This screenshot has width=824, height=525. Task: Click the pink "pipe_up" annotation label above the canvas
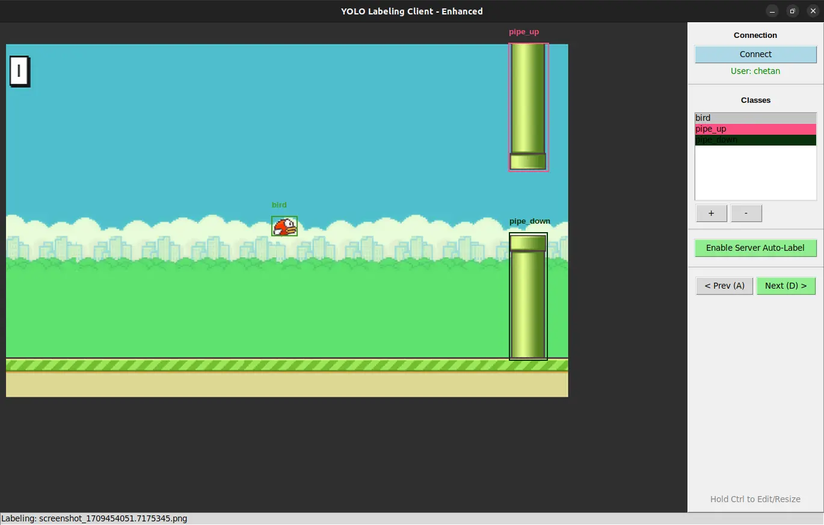click(524, 32)
